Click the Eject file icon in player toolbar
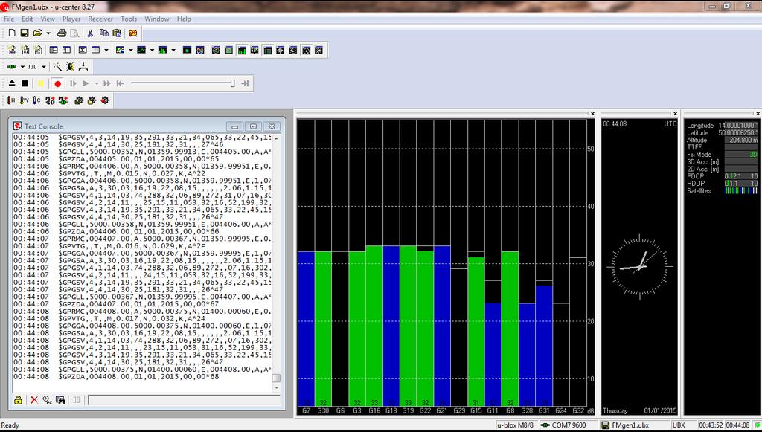Image resolution: width=762 pixels, height=432 pixels. 12,83
